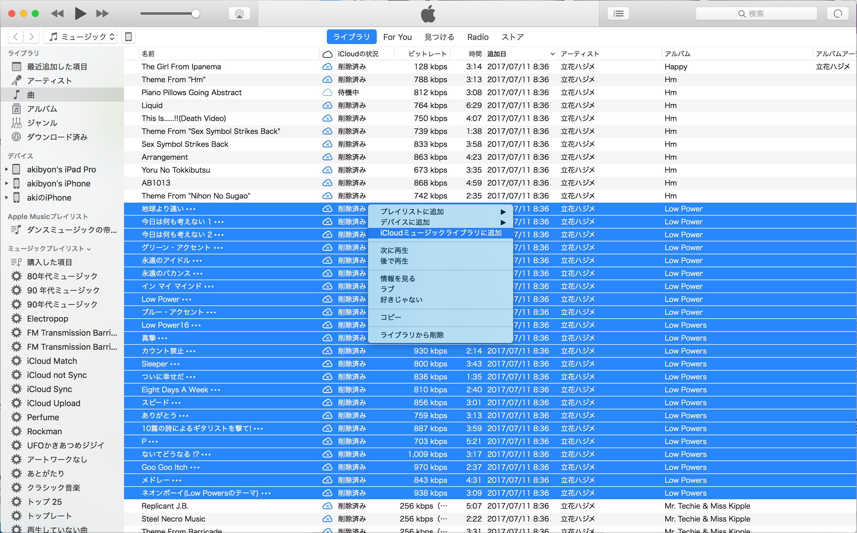Switch to the Radio tab

point(478,37)
